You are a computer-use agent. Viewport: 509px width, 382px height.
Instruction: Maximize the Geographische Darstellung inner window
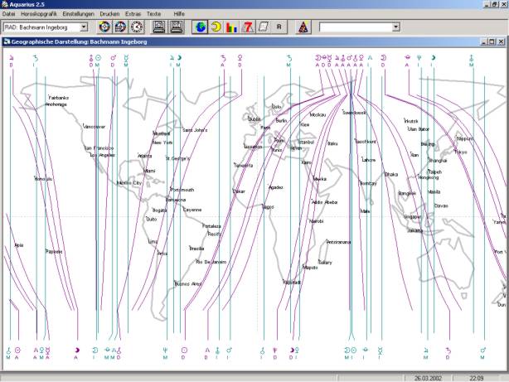491,40
